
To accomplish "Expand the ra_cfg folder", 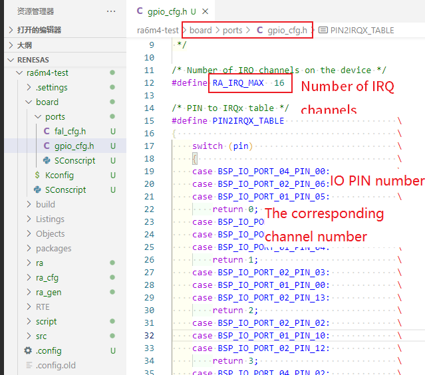I will (47, 277).
